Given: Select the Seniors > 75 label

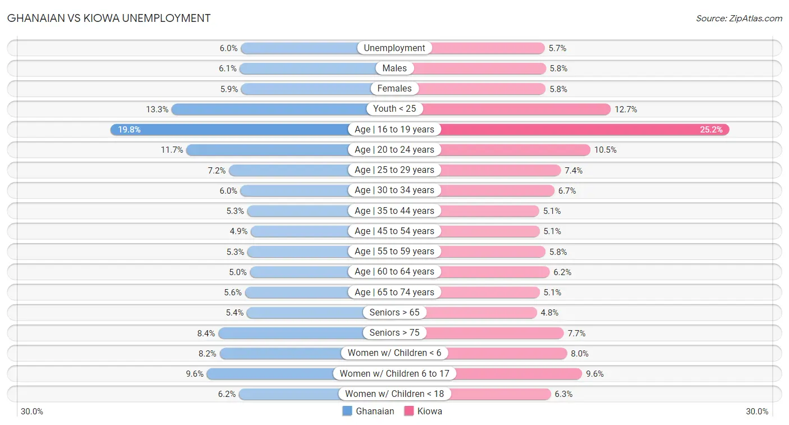Looking at the screenshot, I should [x=394, y=333].
